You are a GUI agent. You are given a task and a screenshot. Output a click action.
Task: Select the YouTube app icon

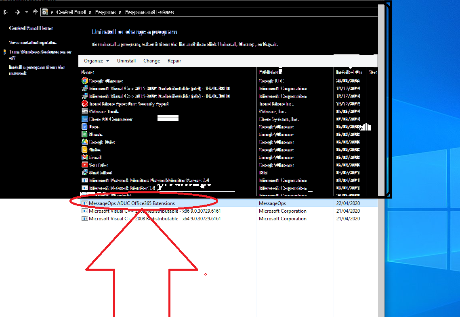pyautogui.click(x=84, y=165)
